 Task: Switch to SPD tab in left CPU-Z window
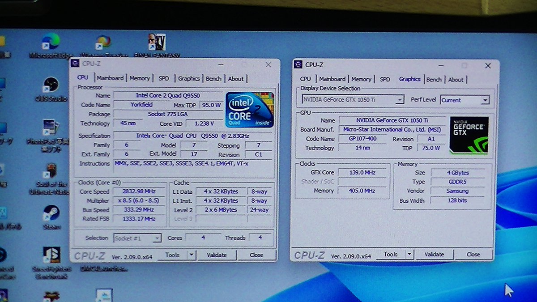click(164, 78)
